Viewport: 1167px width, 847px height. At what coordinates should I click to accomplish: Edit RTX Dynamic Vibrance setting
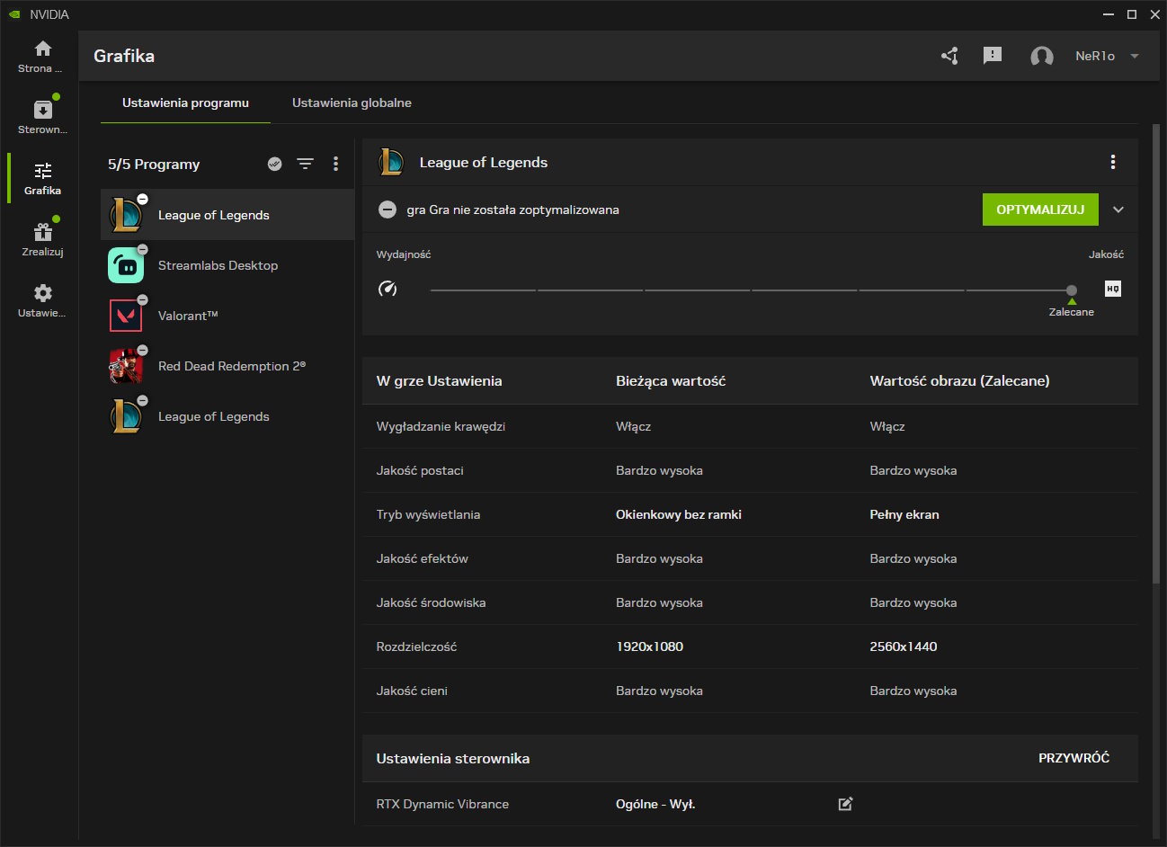845,804
